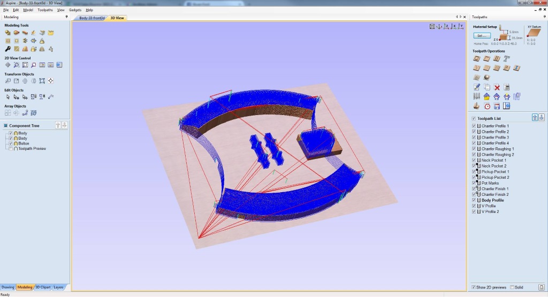Enable the Solid preview checkbox
Image resolution: width=548 pixels, height=297 pixels.
coord(512,287)
